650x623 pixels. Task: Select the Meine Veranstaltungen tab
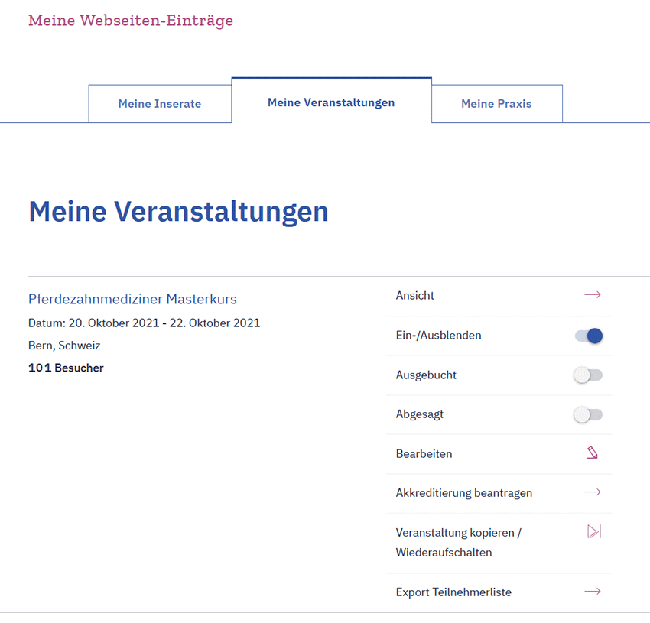tap(331, 102)
